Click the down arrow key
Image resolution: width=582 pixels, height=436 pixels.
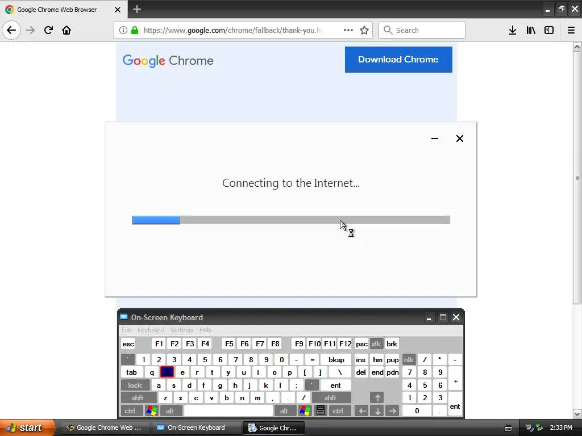pos(377,411)
